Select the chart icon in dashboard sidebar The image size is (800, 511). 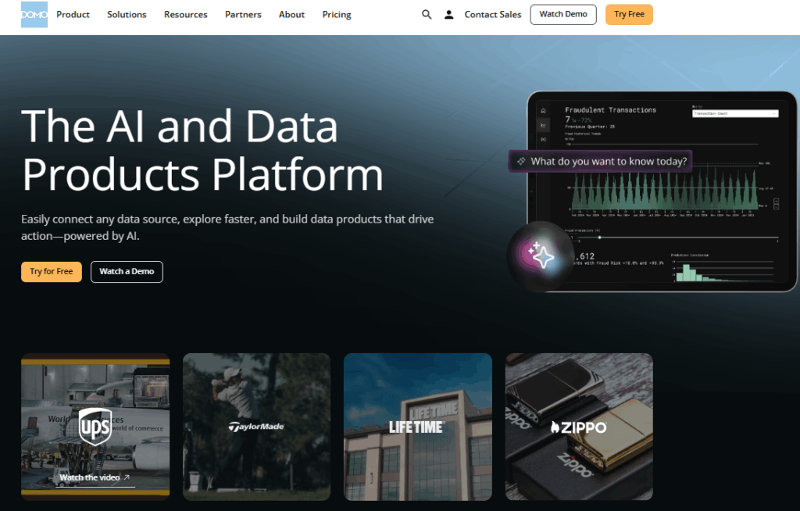tap(544, 125)
